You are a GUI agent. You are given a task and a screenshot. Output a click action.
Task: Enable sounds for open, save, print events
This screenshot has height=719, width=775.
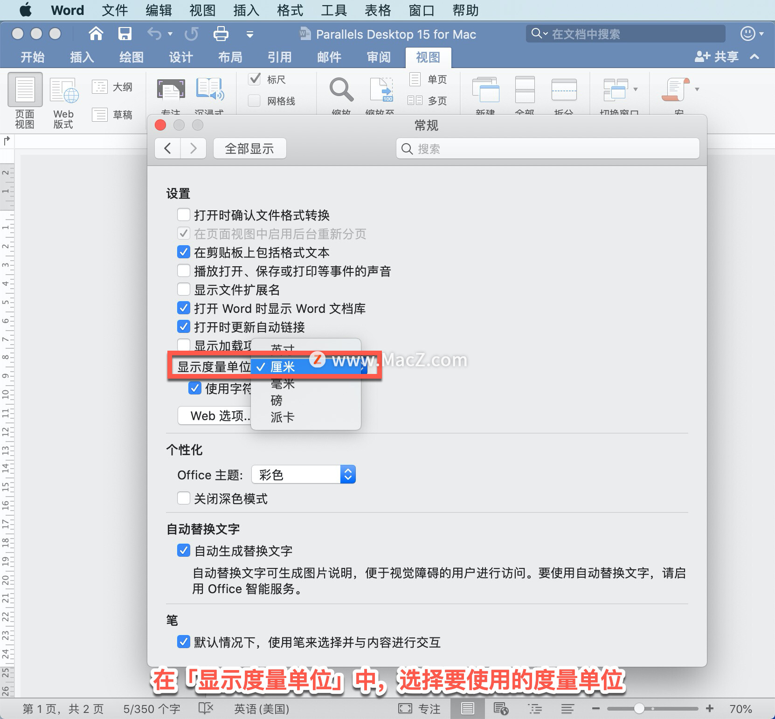pos(184,271)
